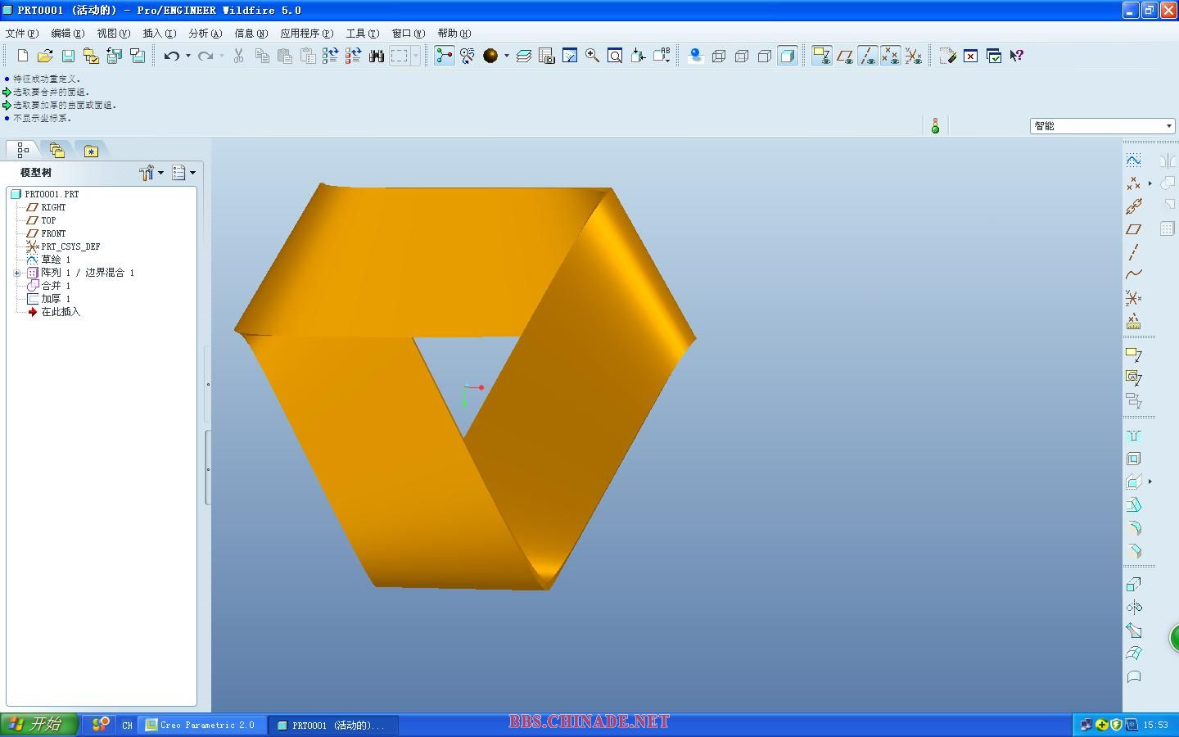Select the Datum Axis tool in right toolbar
Viewport: 1179px width, 737px height.
[1133, 252]
